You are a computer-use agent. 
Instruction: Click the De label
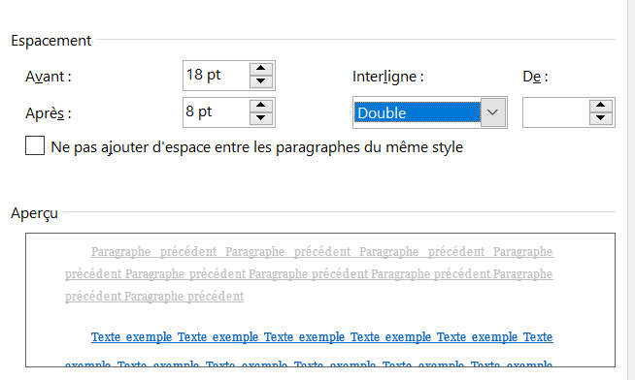click(535, 77)
